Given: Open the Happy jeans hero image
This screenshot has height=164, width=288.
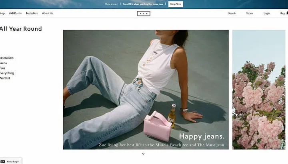Looking at the screenshot, I should 146,89.
